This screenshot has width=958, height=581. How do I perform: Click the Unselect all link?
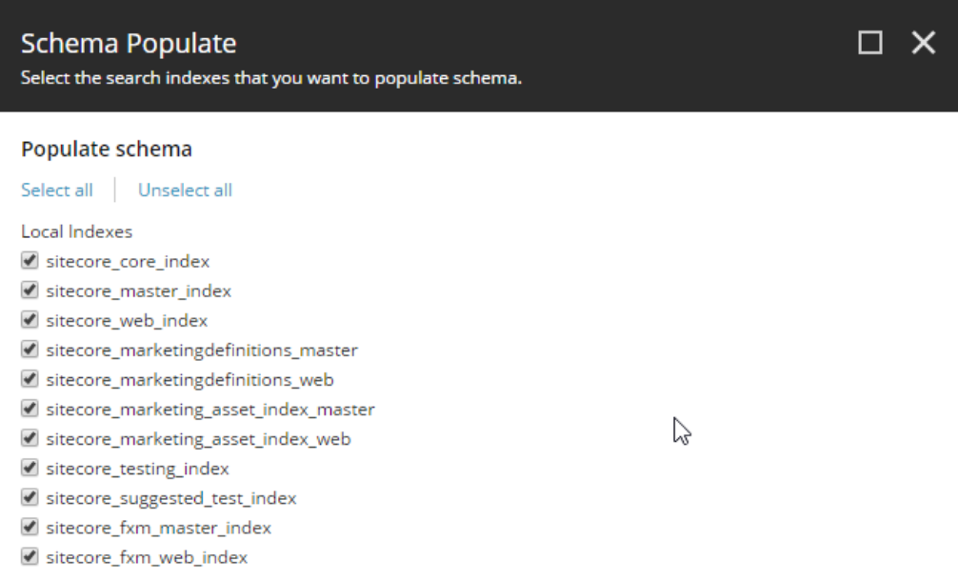[x=185, y=190]
